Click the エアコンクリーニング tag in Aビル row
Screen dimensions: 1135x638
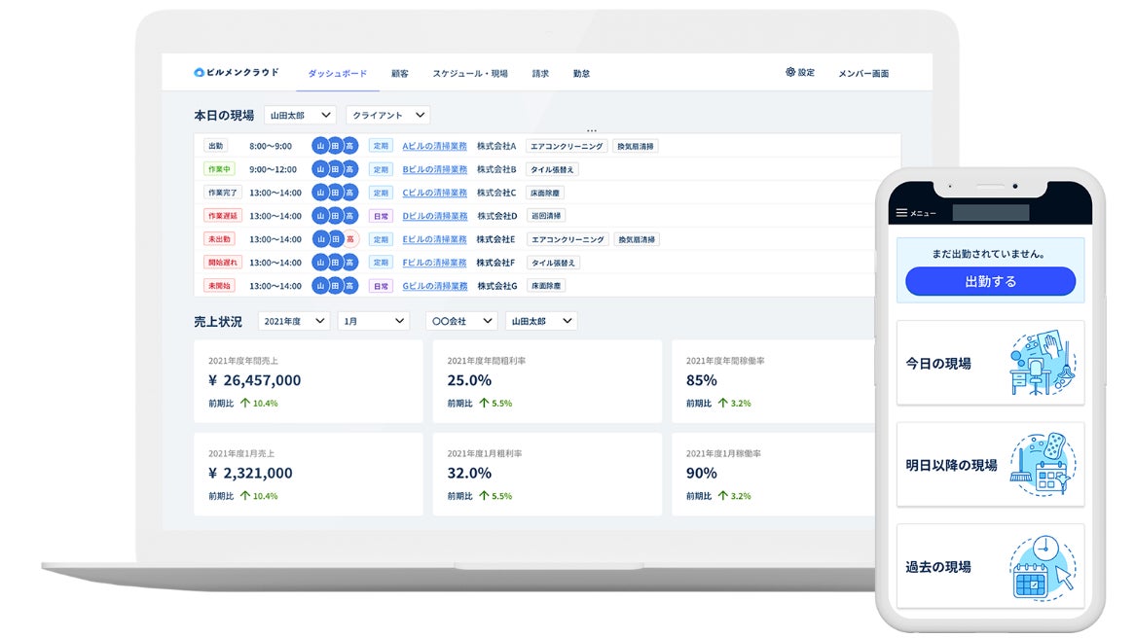point(567,146)
